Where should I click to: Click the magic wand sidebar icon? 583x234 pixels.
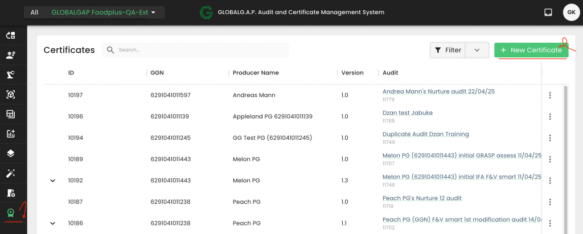[x=10, y=173]
